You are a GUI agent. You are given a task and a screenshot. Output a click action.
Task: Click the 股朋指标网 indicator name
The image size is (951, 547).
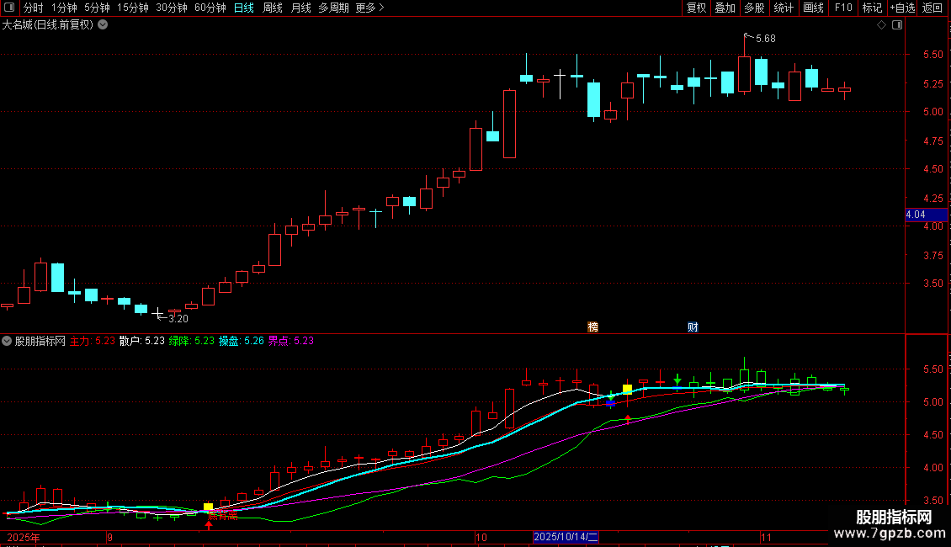click(40, 341)
